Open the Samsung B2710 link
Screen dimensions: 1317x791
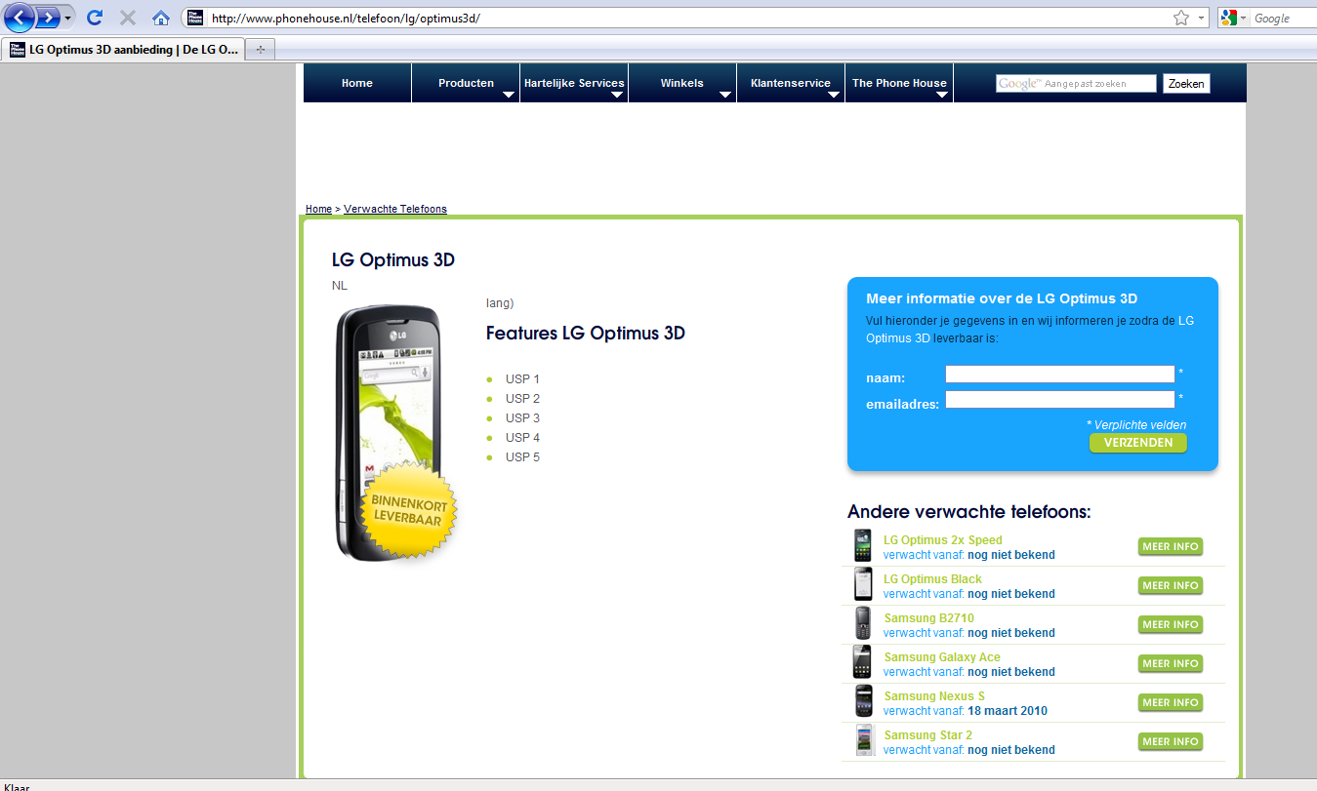[928, 618]
